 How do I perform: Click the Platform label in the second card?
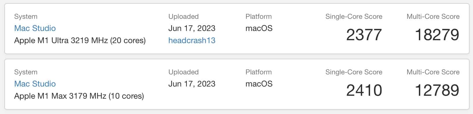[259, 72]
